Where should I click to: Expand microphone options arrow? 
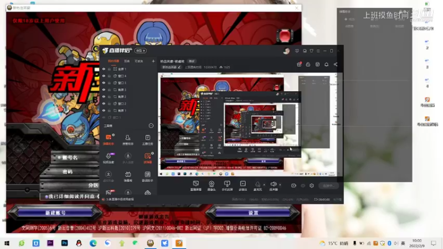[x=264, y=185]
